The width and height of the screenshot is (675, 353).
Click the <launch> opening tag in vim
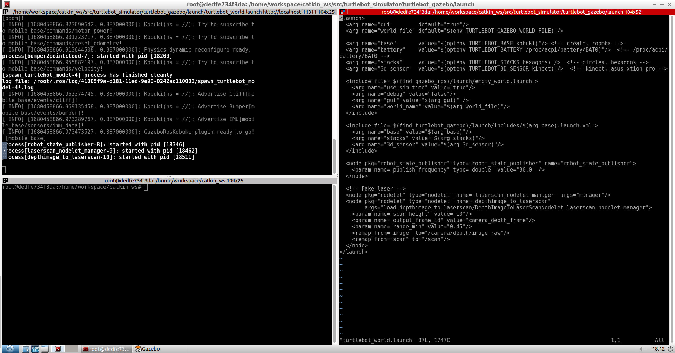click(352, 18)
